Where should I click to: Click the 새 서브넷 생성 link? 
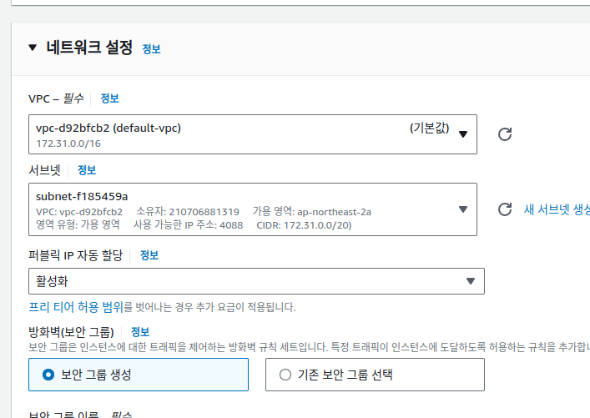[556, 209]
